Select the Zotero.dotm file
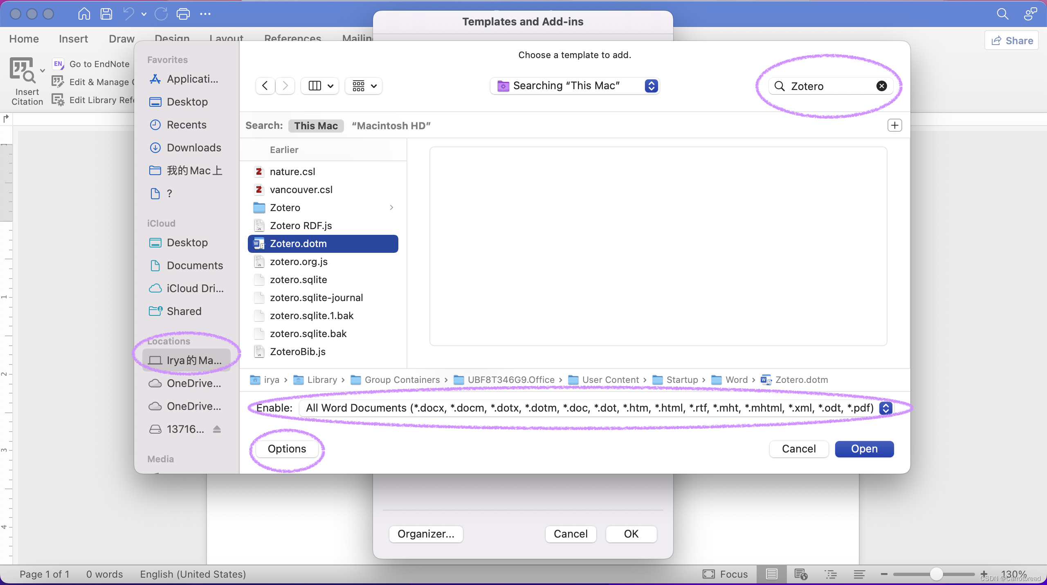This screenshot has height=585, width=1047. [x=323, y=244]
